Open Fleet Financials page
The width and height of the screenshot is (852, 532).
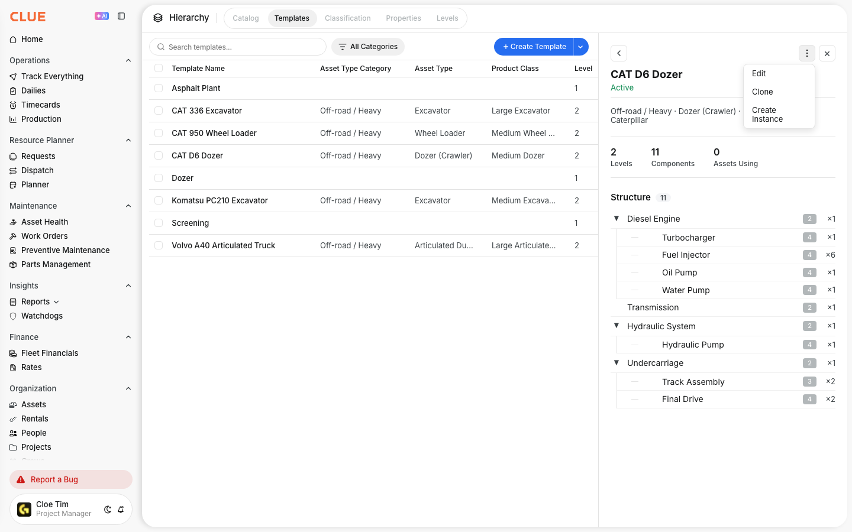50,353
